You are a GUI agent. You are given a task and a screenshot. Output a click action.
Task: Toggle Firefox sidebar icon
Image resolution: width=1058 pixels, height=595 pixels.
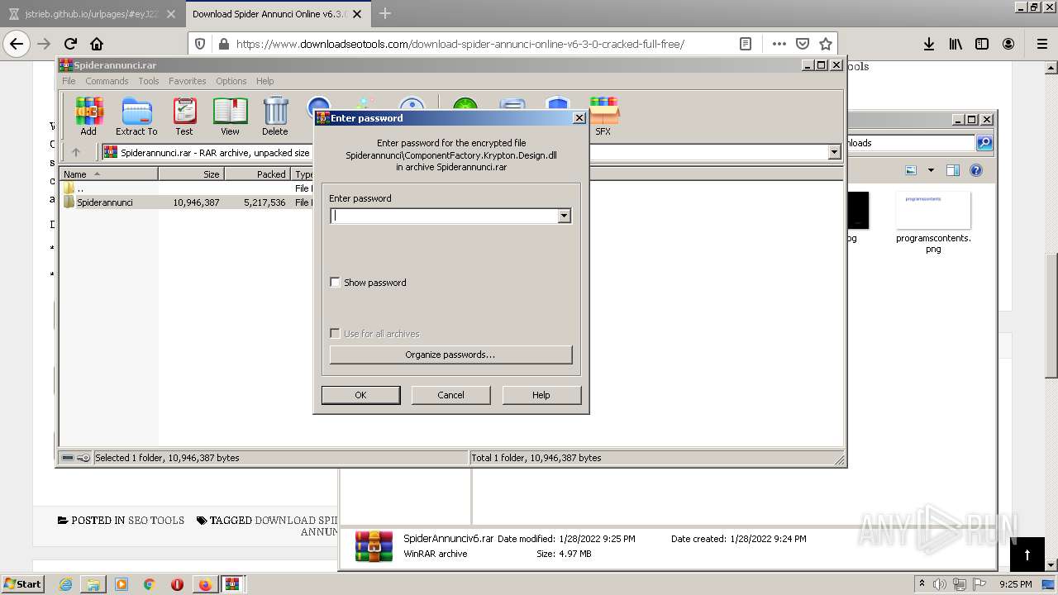(x=982, y=44)
